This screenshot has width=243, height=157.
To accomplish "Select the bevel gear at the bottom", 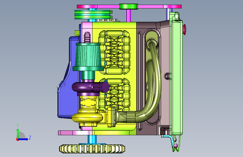I will [x=92, y=149].
